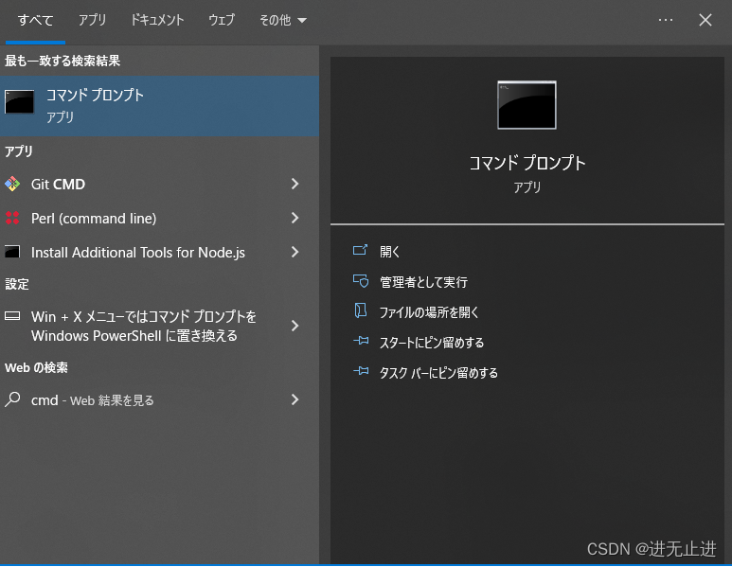Click Install Additional Tools for Node.js icon
Viewport: 732px width, 567px height.
click(12, 252)
